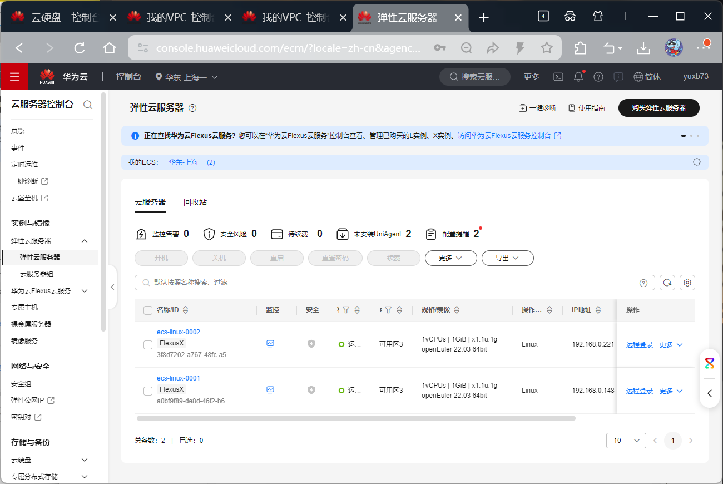Expand 华为云Flexus云服务 sidebar group
The width and height of the screenshot is (723, 484).
85,291
